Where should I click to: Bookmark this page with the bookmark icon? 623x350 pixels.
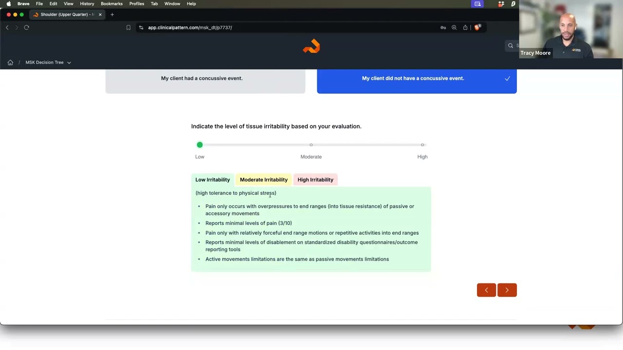(128, 28)
